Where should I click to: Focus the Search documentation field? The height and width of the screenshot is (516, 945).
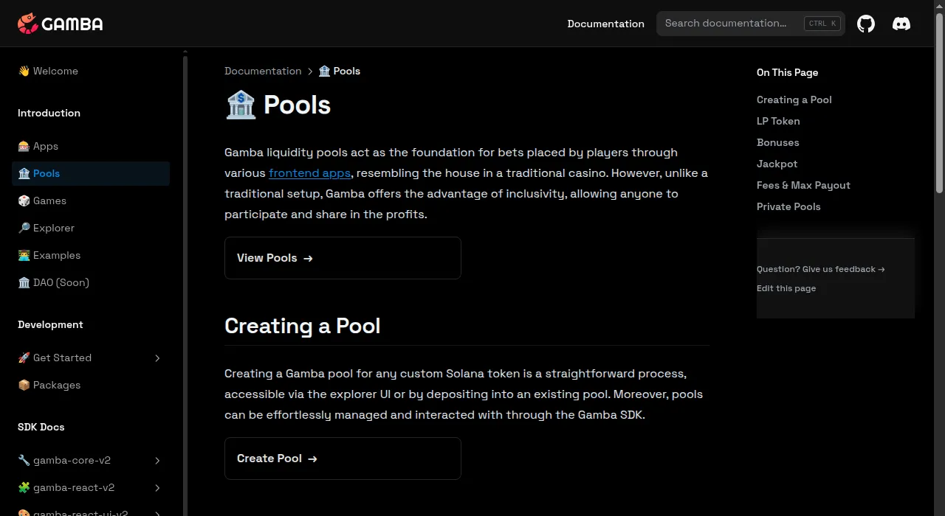[x=751, y=24]
